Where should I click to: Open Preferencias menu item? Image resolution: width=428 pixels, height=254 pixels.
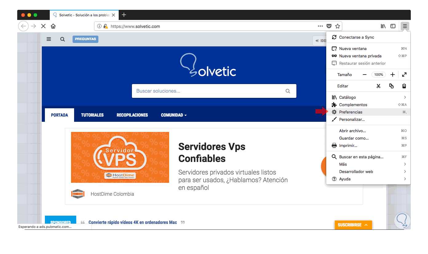point(368,112)
